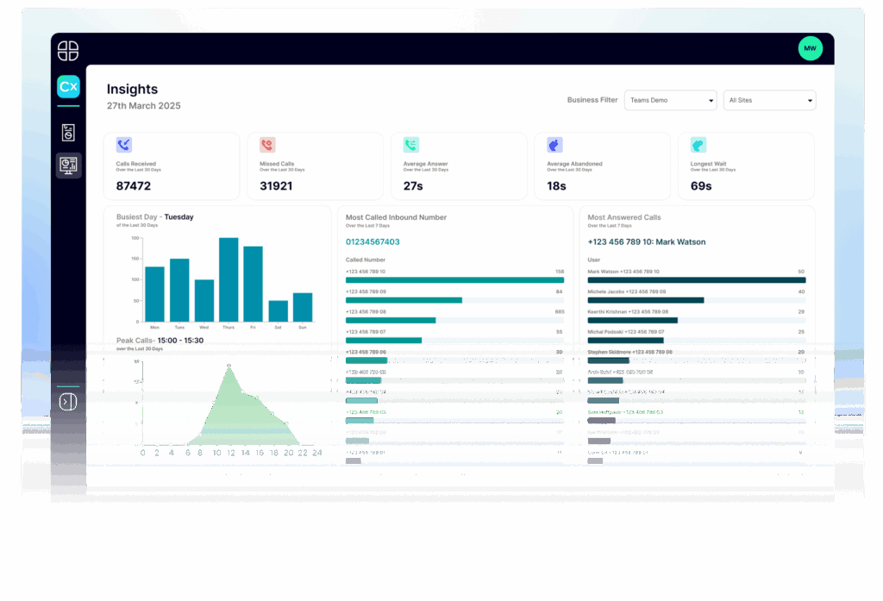883x601 pixels.
Task: Click the date 27th March 2025
Action: tap(144, 106)
